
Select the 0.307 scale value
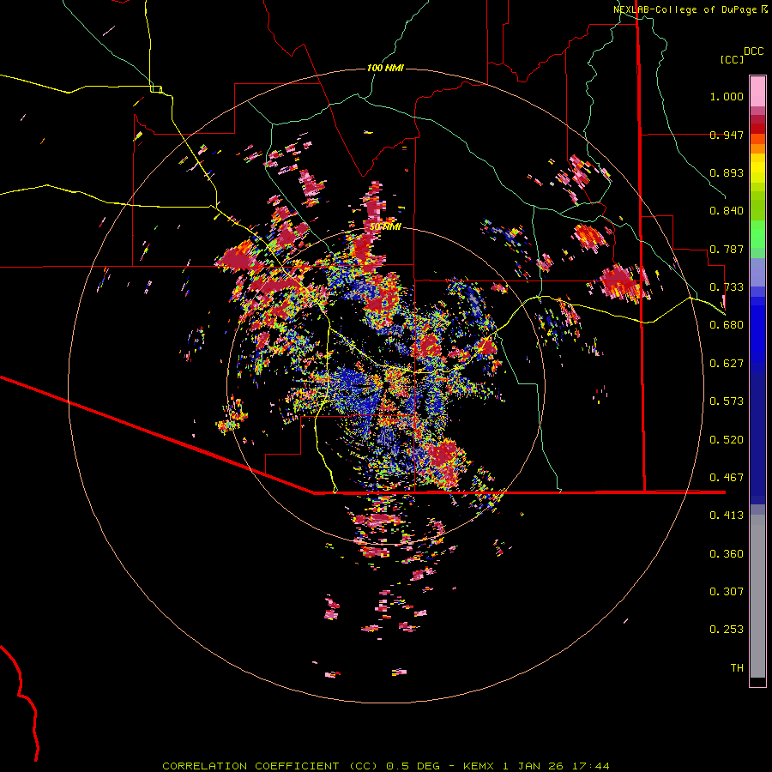[727, 592]
